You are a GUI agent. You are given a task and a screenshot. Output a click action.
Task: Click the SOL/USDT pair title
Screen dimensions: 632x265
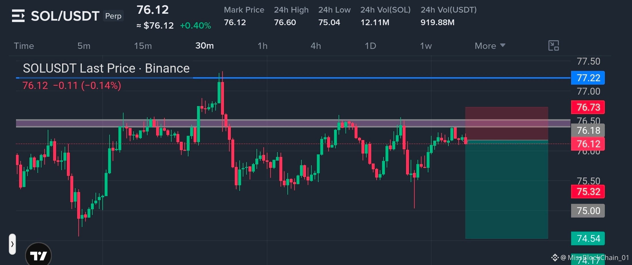[x=65, y=16]
